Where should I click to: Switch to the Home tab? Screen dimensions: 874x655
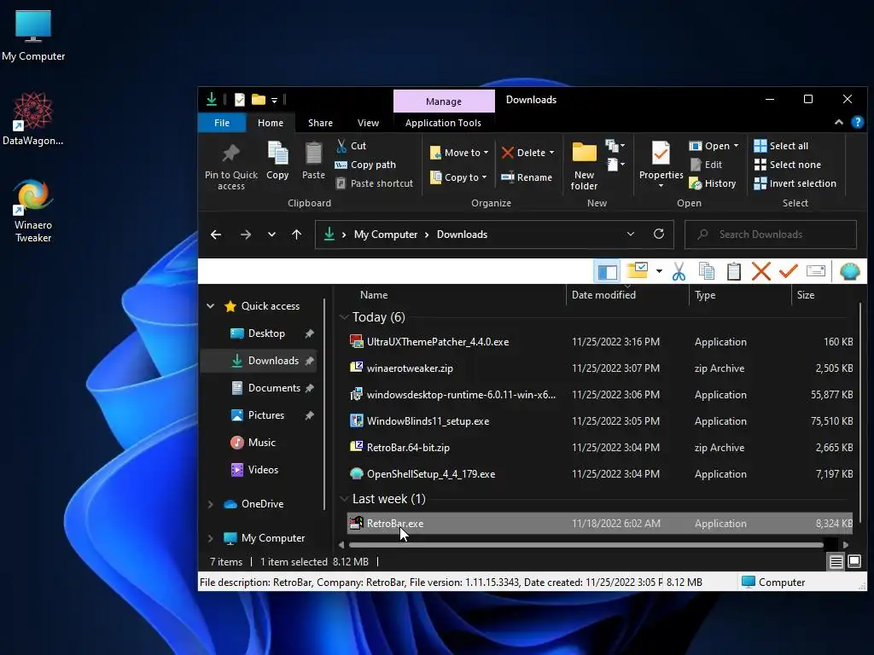(271, 123)
